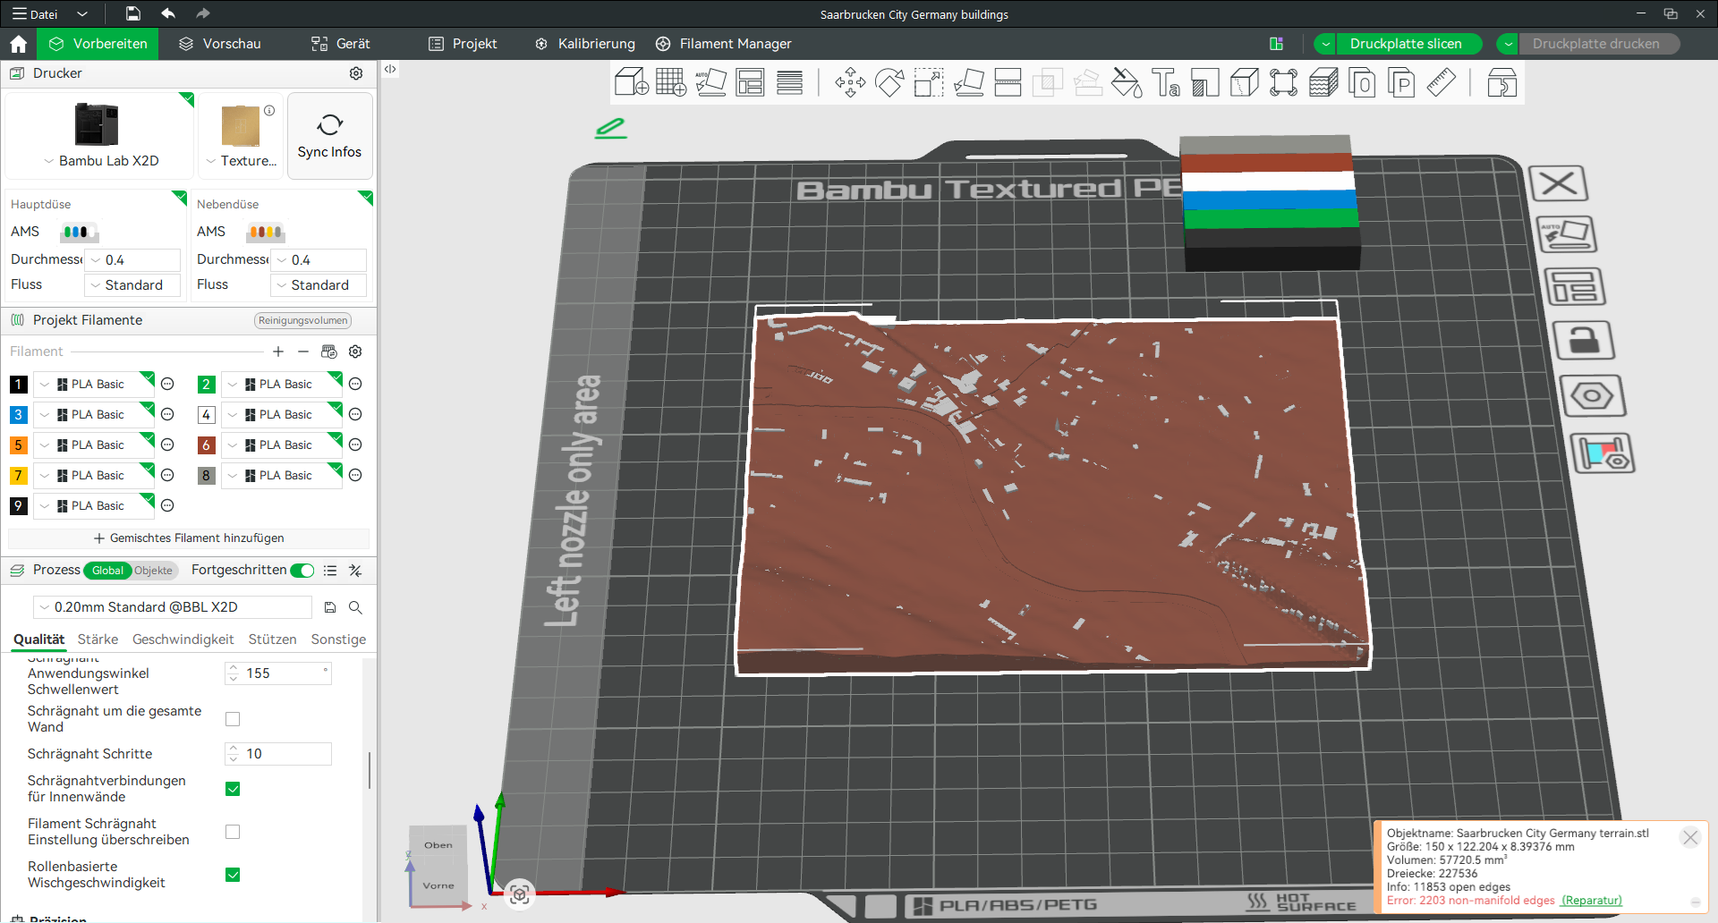Image resolution: width=1718 pixels, height=923 pixels.
Task: Open Nebendüse Fluss Standard dropdown
Action: (319, 285)
